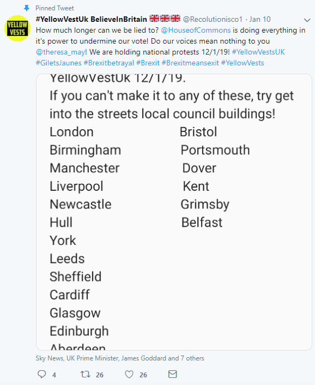Like the tweet with heart icon
The image size is (315, 385).
(129, 374)
